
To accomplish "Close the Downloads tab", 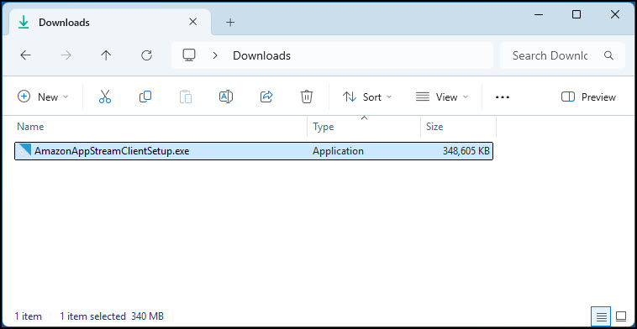I will point(193,22).
